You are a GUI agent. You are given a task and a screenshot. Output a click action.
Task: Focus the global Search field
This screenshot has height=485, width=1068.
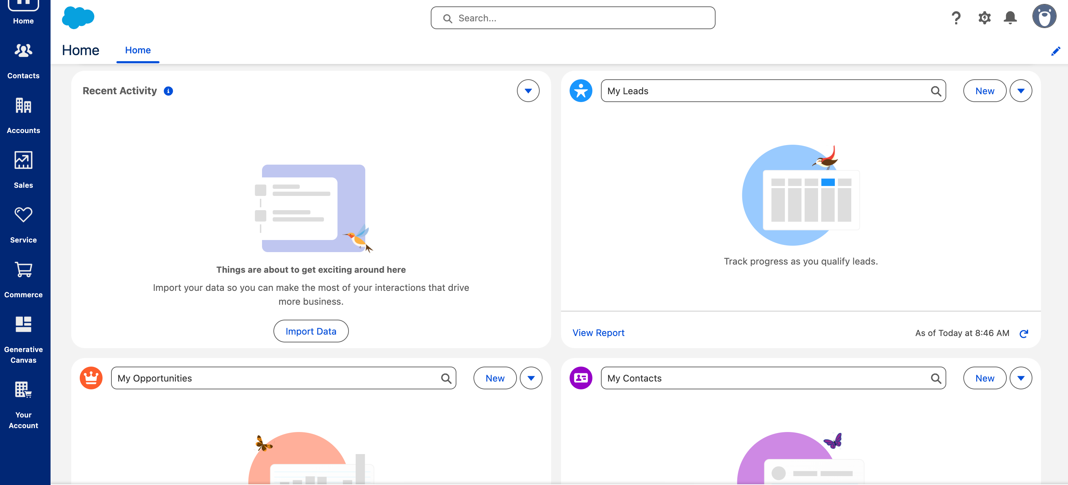(x=572, y=18)
